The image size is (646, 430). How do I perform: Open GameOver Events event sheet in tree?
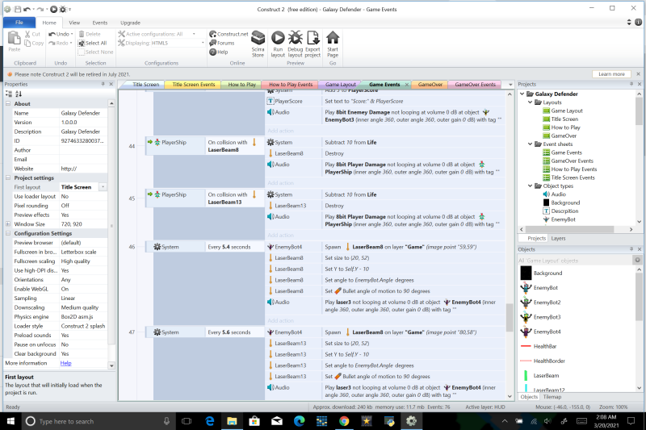tap(572, 161)
